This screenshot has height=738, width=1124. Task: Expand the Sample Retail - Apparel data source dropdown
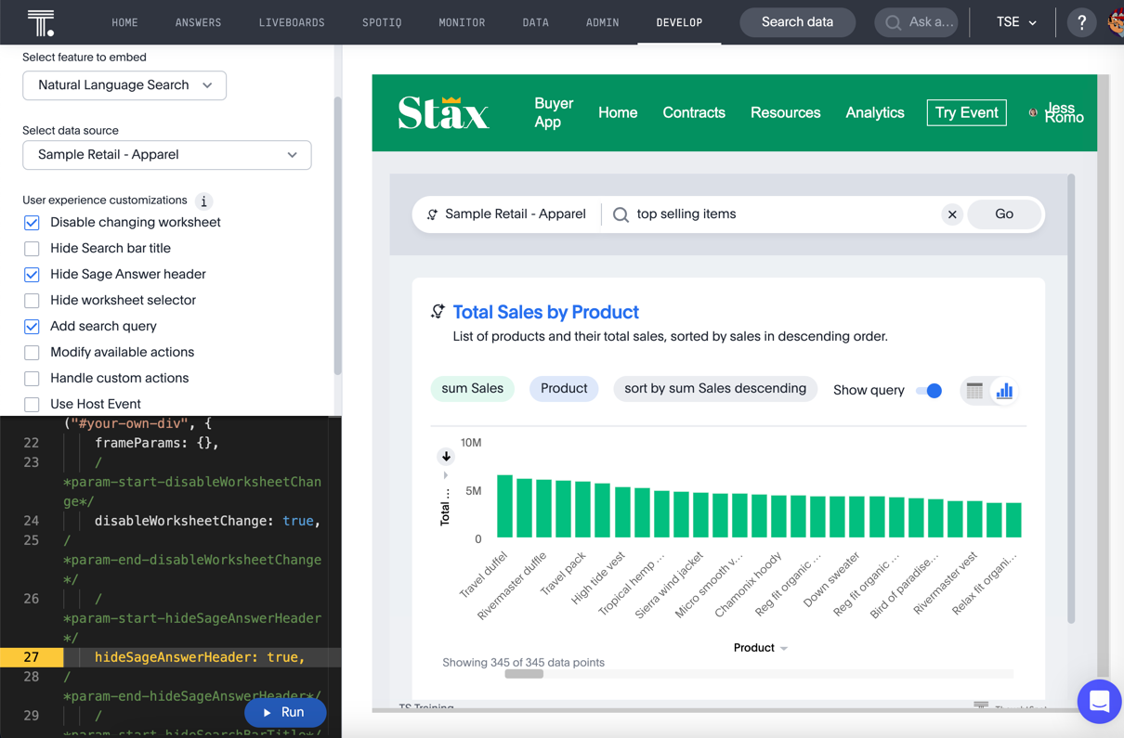tap(167, 155)
